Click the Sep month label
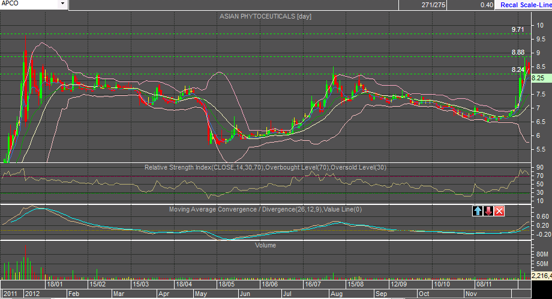552x299 pixels. 381,294
